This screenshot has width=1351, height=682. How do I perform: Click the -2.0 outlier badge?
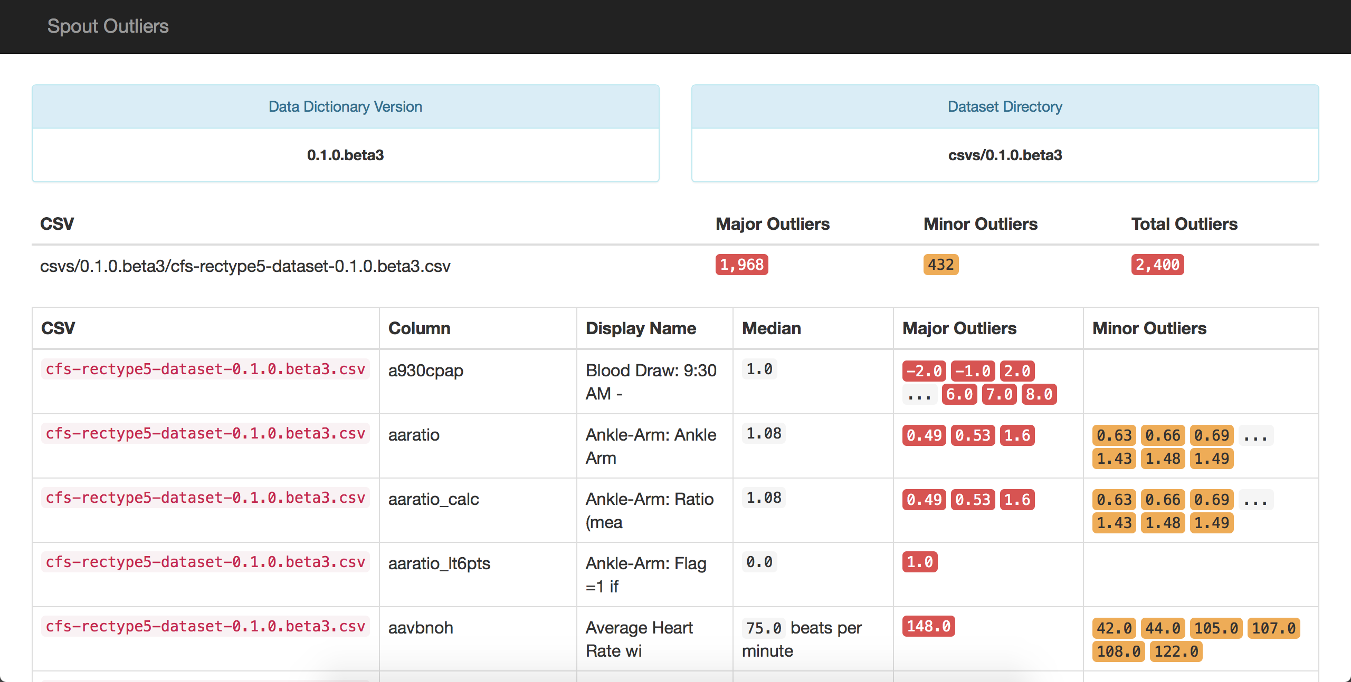(924, 371)
